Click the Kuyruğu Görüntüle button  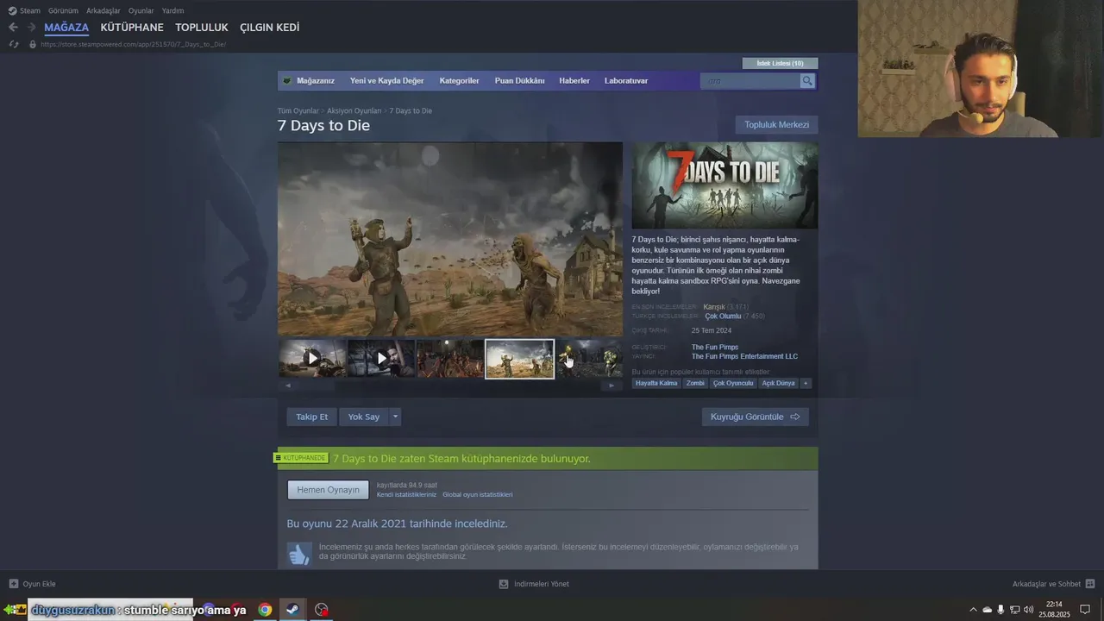pyautogui.click(x=755, y=417)
